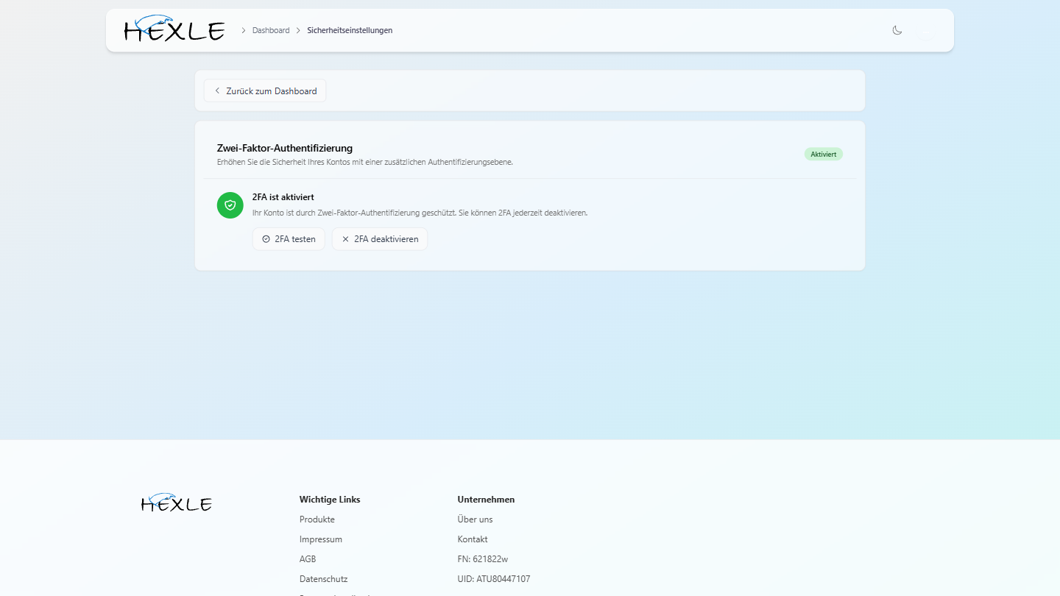This screenshot has height=596, width=1060.
Task: Click the 'Erhöhen Sie die Sicherheit' subtitle
Action: pyautogui.click(x=365, y=162)
